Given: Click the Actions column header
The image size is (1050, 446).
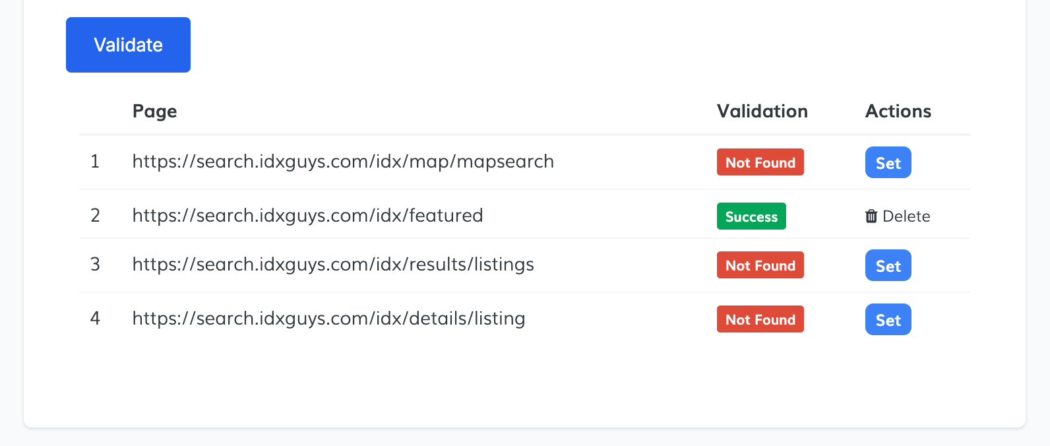Looking at the screenshot, I should point(898,111).
